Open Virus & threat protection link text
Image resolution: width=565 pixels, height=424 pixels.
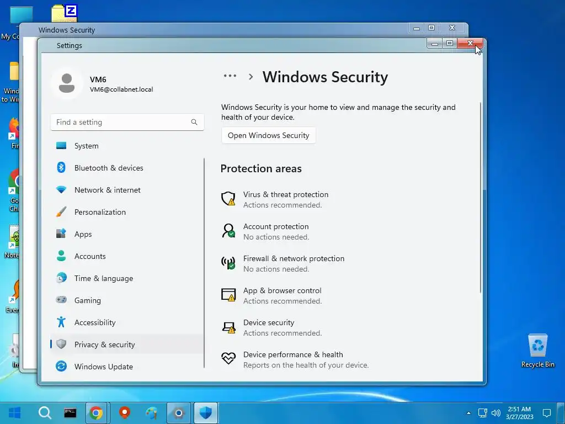pyautogui.click(x=286, y=194)
